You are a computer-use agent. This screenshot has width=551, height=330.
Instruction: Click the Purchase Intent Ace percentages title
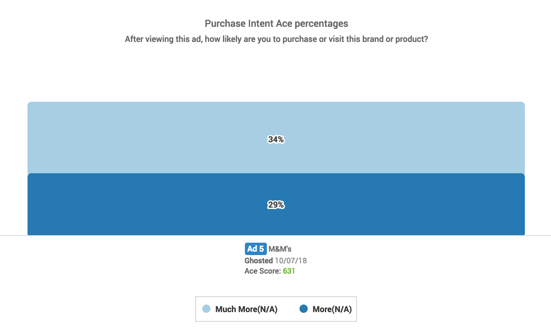pyautogui.click(x=276, y=24)
